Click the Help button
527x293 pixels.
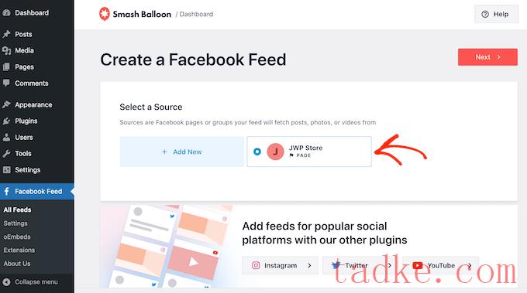(x=496, y=14)
